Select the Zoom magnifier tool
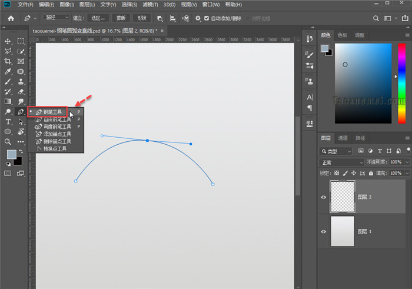 [8, 141]
